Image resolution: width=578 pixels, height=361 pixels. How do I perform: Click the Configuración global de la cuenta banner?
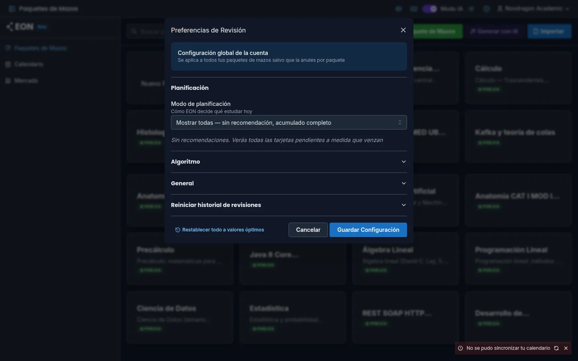(289, 57)
